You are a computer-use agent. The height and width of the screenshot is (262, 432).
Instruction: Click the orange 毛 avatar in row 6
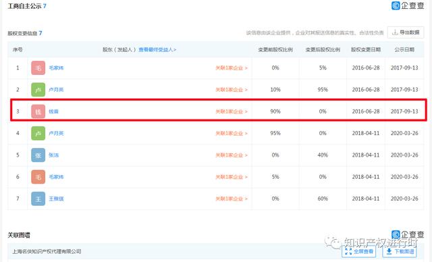[x=38, y=177]
